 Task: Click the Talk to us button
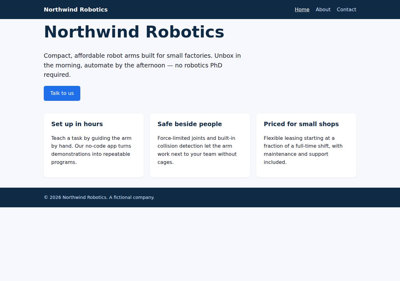(62, 93)
